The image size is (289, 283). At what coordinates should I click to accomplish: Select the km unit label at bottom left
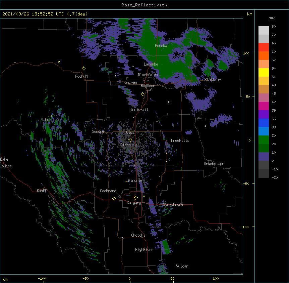point(5,279)
